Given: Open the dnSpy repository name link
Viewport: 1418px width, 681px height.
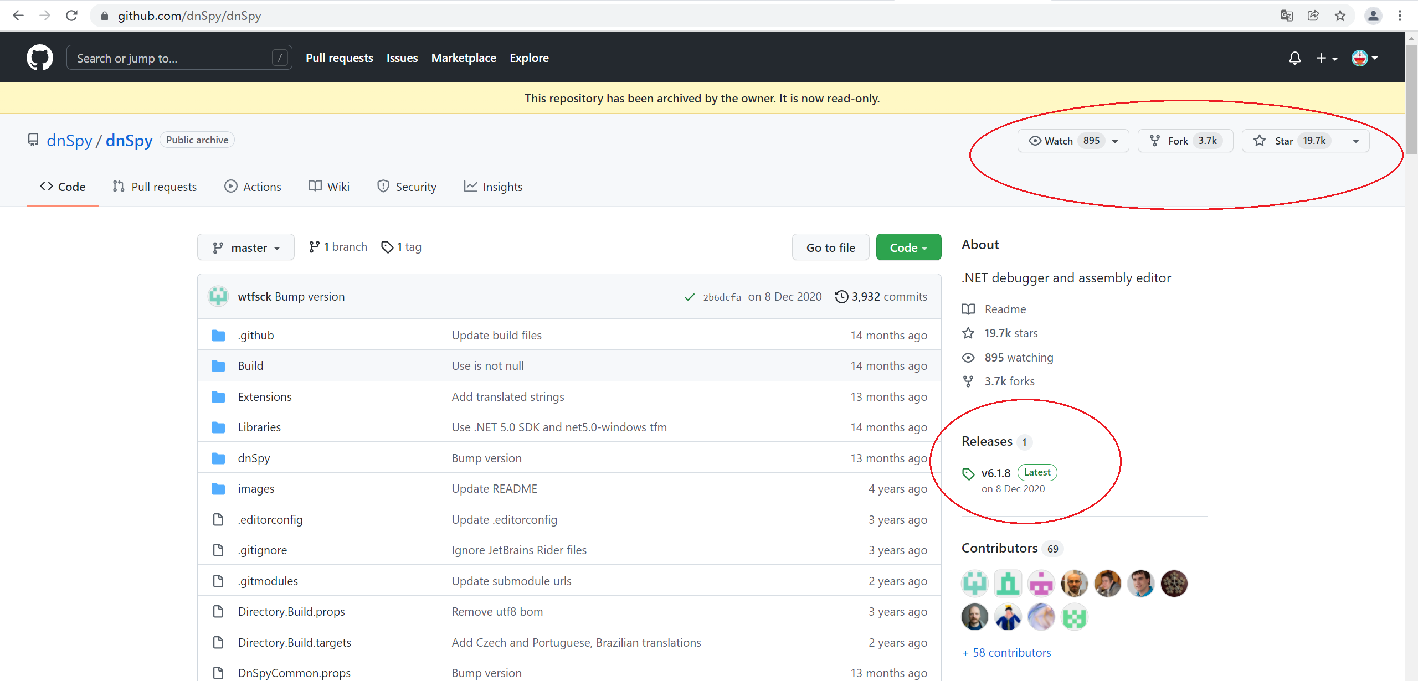Looking at the screenshot, I should click(129, 140).
